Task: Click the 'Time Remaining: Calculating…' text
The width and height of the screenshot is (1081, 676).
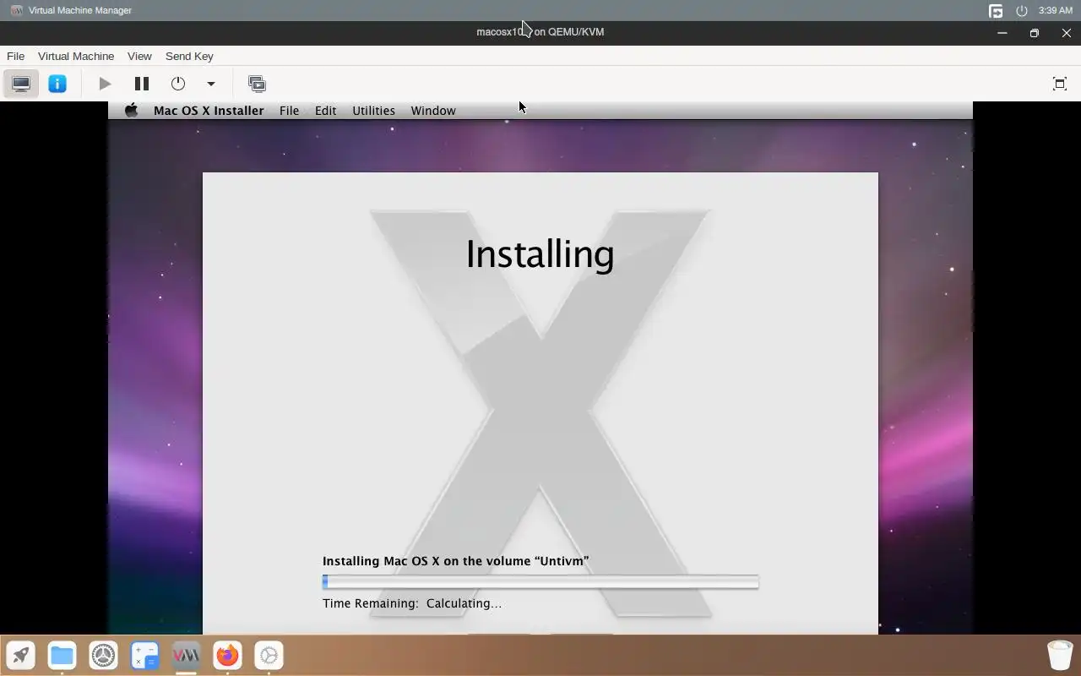Action: pos(412,603)
